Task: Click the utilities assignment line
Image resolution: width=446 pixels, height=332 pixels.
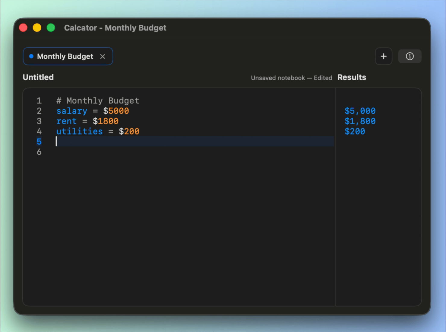Action: tap(98, 131)
